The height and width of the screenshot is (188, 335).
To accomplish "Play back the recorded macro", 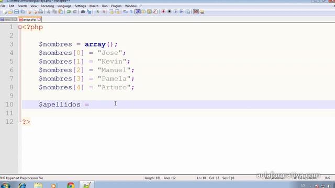I will point(175,11).
